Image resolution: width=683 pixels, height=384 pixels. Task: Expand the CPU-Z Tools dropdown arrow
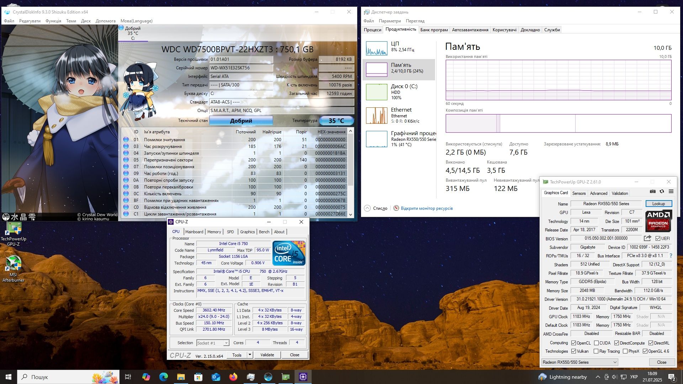point(250,354)
